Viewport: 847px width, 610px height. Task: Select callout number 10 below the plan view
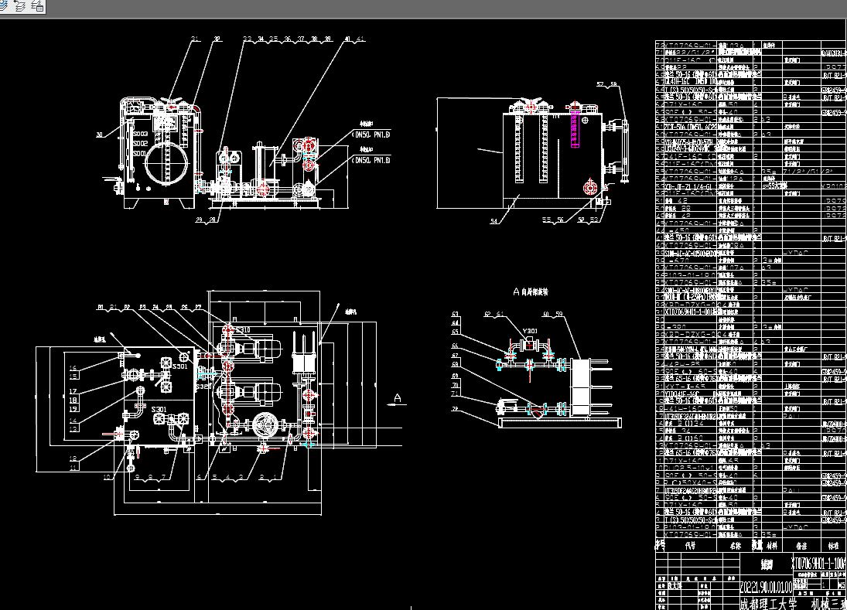pos(107,477)
